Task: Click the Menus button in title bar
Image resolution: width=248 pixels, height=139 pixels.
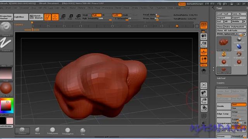Action: click(182, 4)
